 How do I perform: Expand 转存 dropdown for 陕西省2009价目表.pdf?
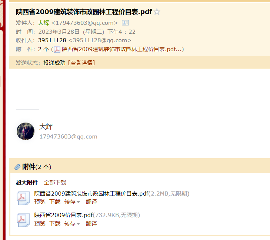72,223
